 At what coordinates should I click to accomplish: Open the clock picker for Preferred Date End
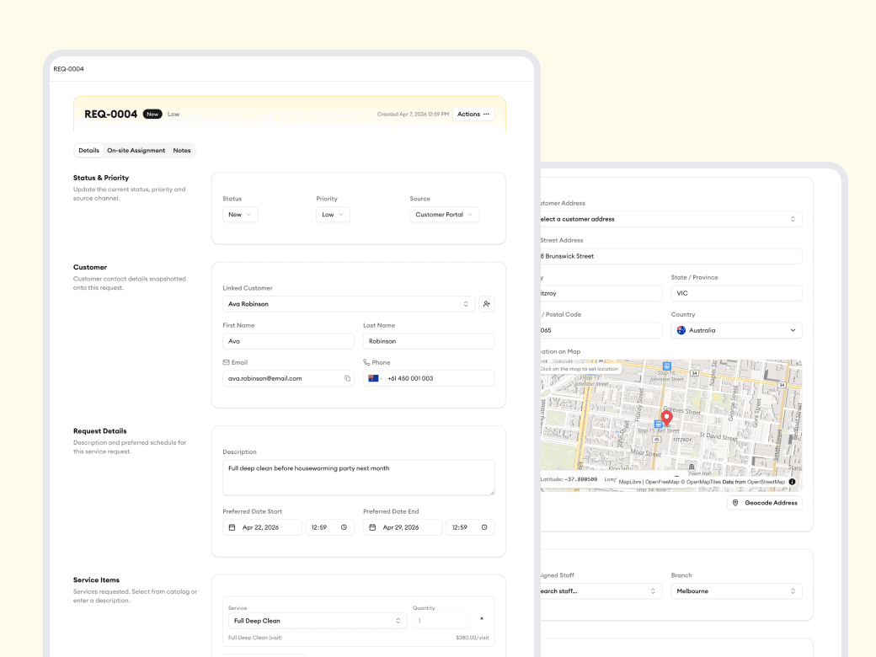(x=483, y=526)
